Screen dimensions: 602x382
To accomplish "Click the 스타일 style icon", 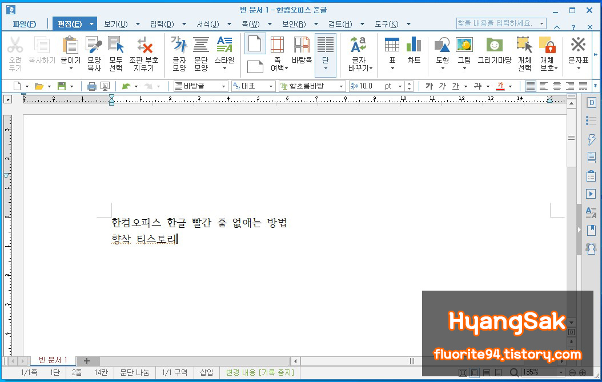I will pyautogui.click(x=224, y=45).
